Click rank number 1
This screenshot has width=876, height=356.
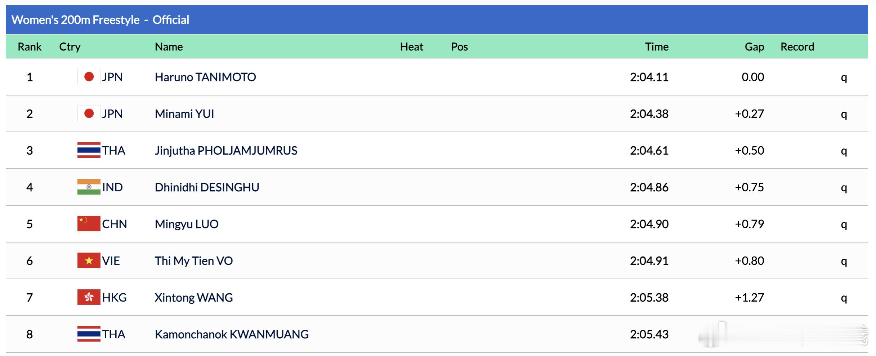pyautogui.click(x=30, y=77)
